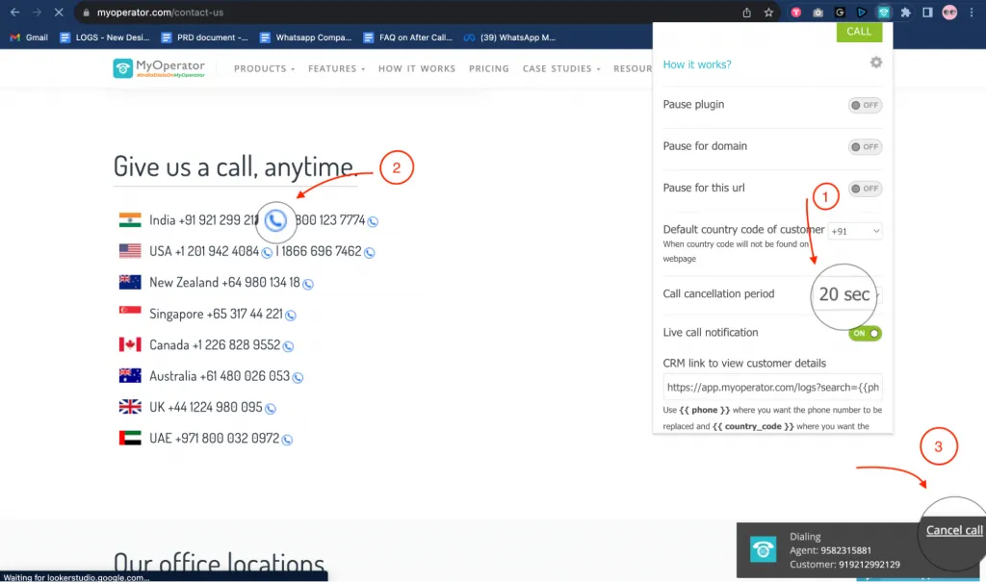
Task: Click the How it works? link
Action: click(x=697, y=64)
